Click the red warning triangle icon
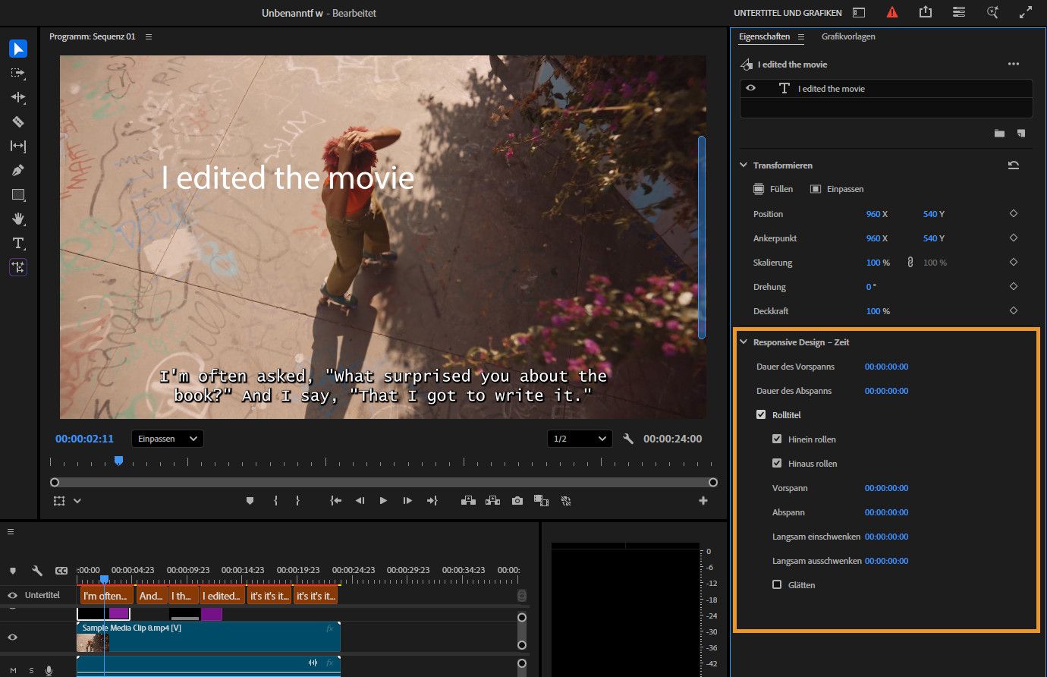Viewport: 1047px width, 677px height. point(892,13)
